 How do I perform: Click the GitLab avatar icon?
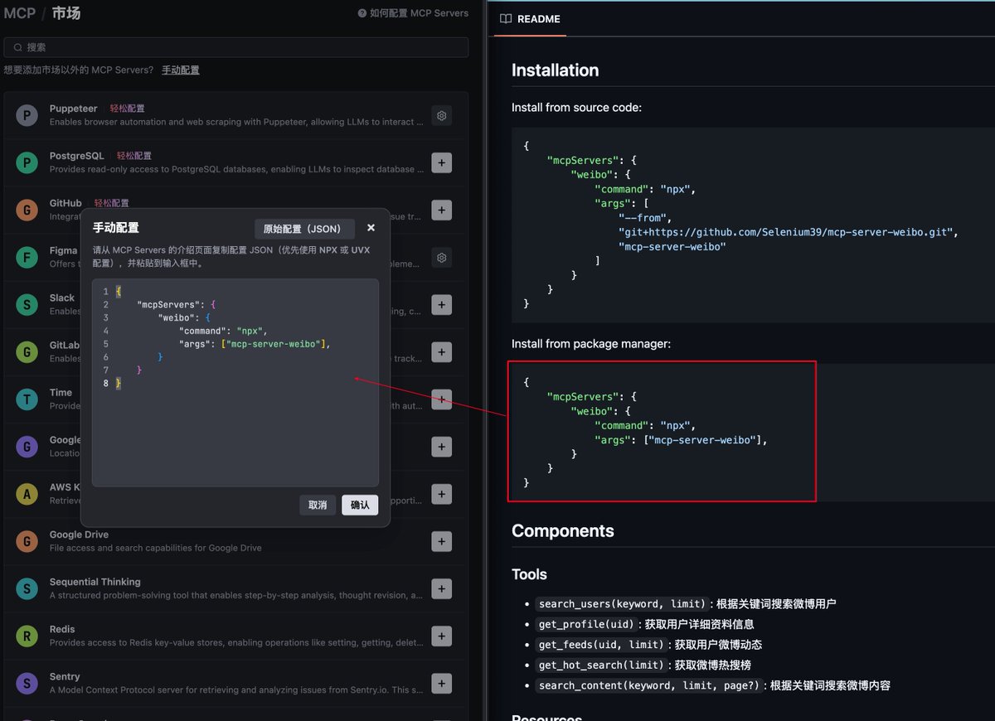click(27, 351)
